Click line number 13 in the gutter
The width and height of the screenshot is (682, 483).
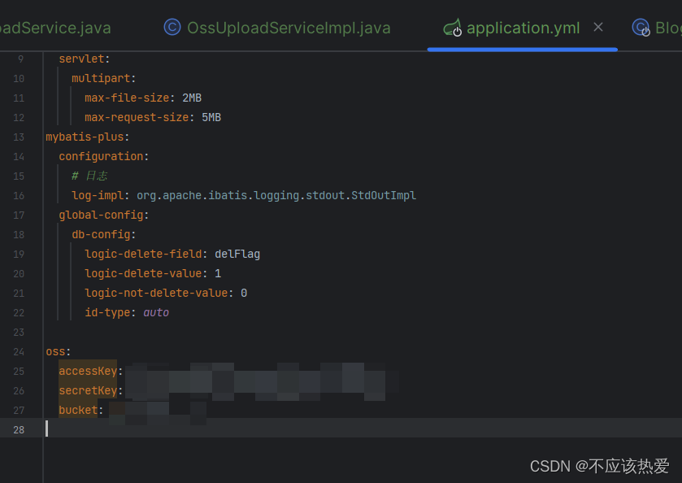coord(19,137)
